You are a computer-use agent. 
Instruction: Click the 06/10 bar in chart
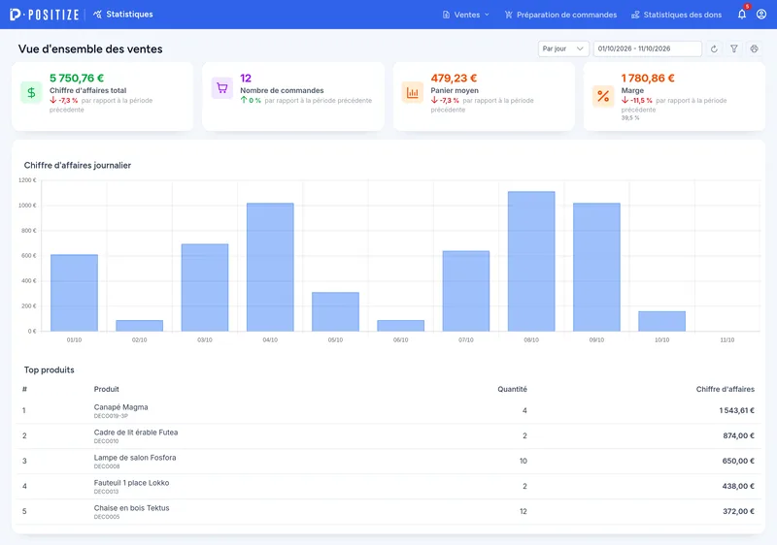tap(401, 326)
